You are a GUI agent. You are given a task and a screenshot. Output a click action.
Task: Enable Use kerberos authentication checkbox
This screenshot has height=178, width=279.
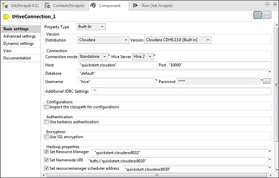click(x=46, y=122)
